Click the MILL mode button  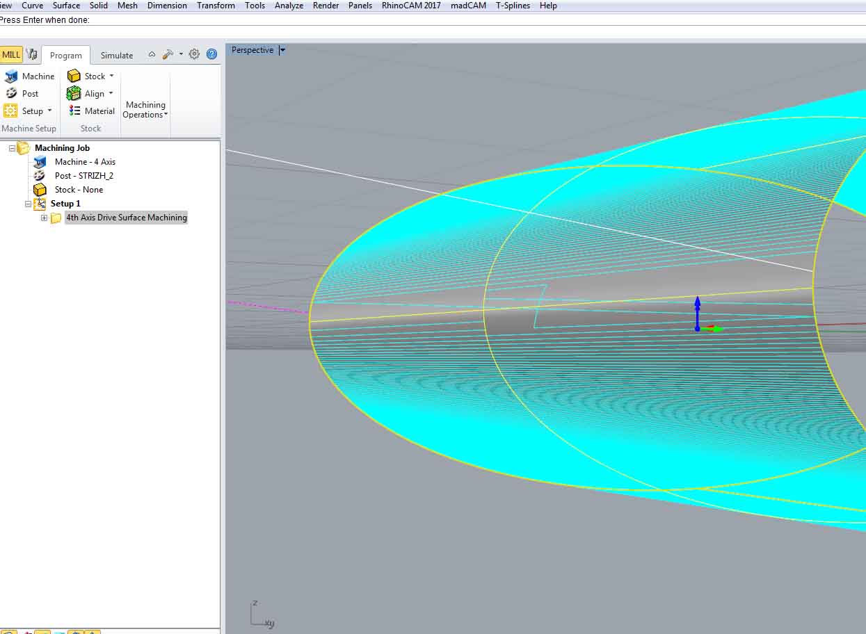point(11,55)
